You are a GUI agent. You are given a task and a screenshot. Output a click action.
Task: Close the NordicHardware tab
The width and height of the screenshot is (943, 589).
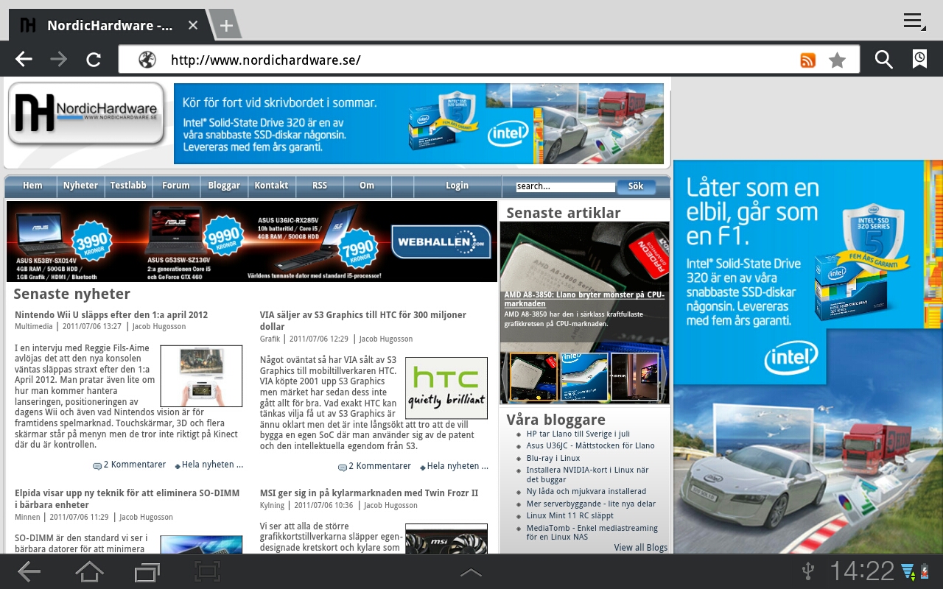193,26
